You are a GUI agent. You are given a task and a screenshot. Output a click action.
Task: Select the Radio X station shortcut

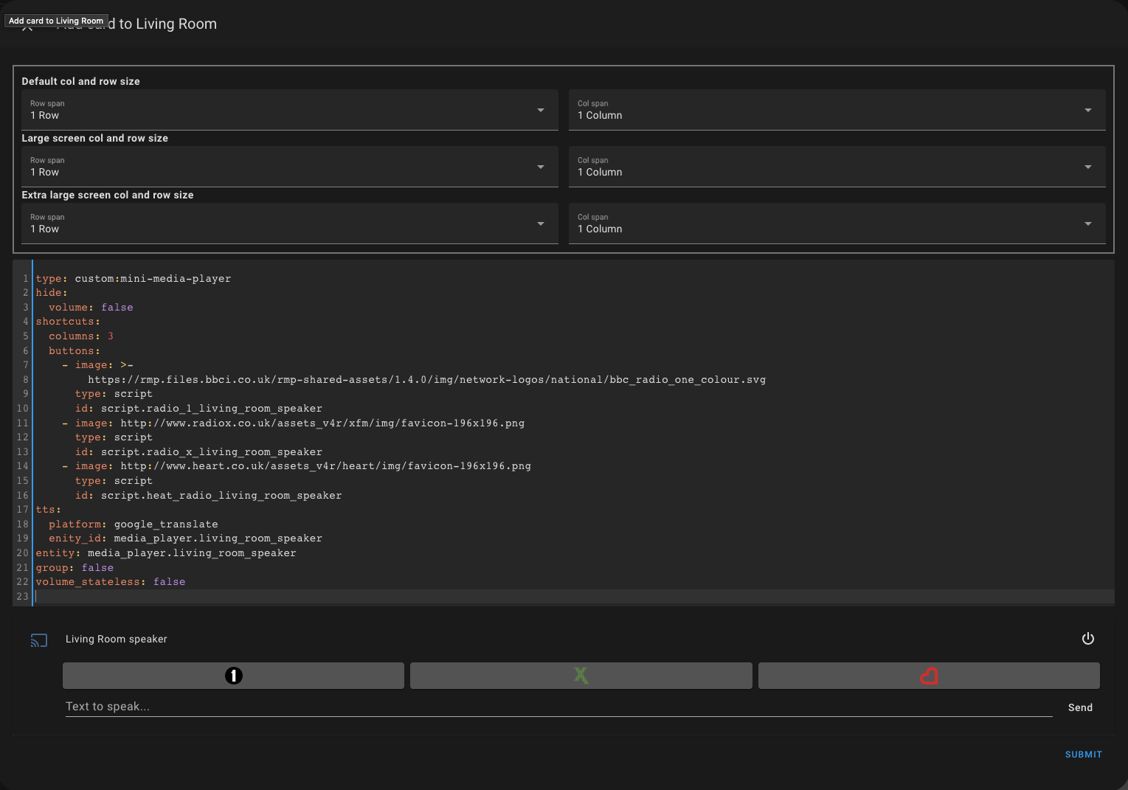click(581, 675)
